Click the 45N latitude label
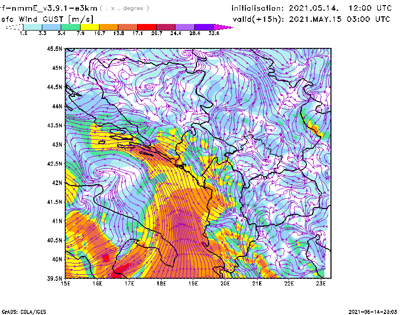 (57, 68)
